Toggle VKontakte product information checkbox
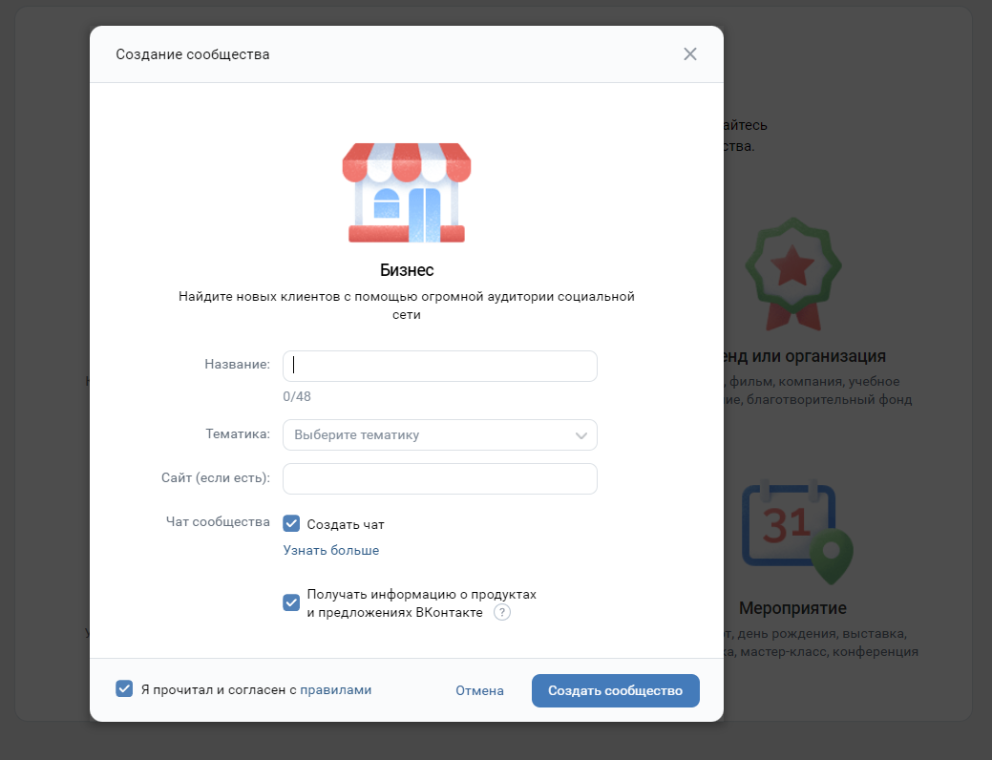 coord(291,603)
